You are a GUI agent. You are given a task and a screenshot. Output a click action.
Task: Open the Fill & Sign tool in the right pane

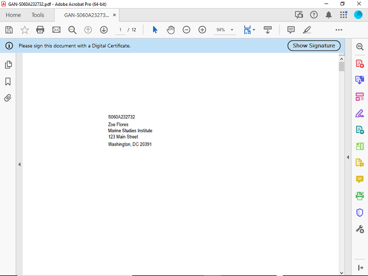(x=359, y=113)
